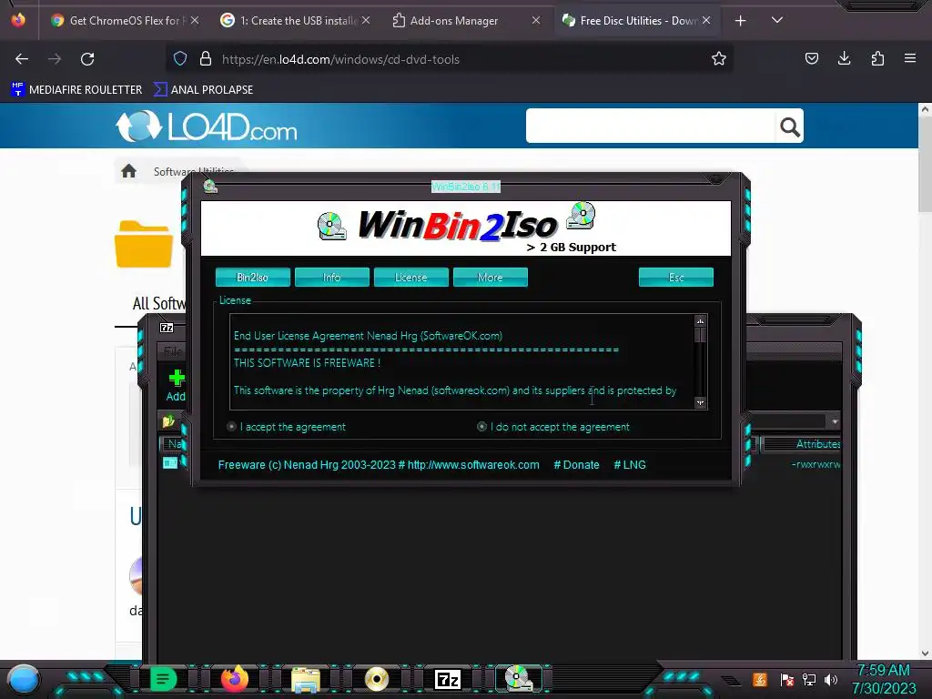Go to LO4D home breadcrumb icon

(x=129, y=172)
